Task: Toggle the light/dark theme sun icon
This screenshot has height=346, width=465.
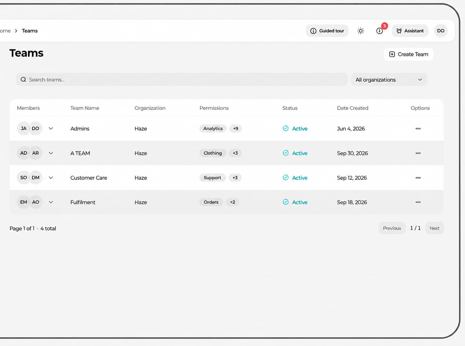Action: [360, 31]
